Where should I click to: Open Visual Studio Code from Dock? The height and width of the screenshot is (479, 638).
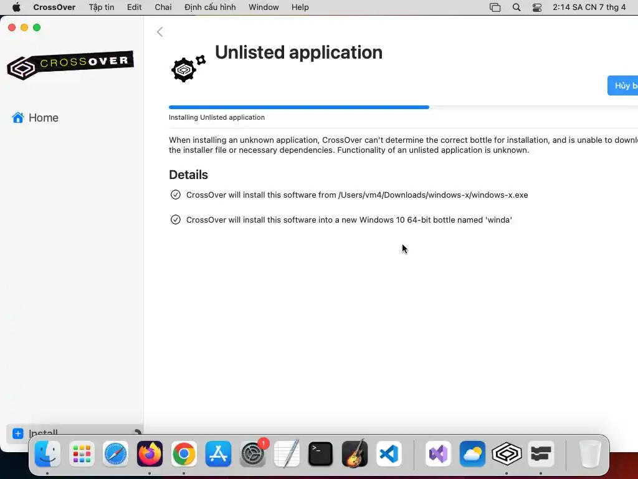389,453
